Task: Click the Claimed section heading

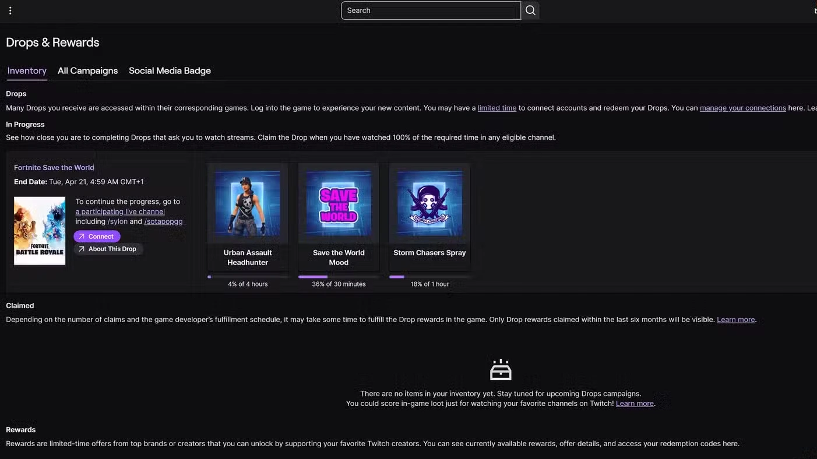Action: tap(20, 305)
